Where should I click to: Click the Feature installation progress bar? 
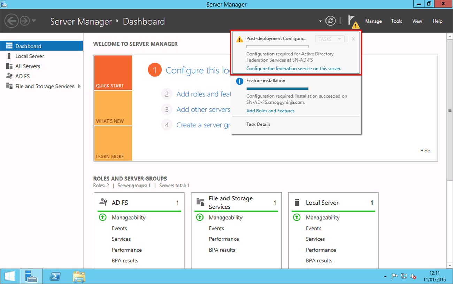coord(277,89)
